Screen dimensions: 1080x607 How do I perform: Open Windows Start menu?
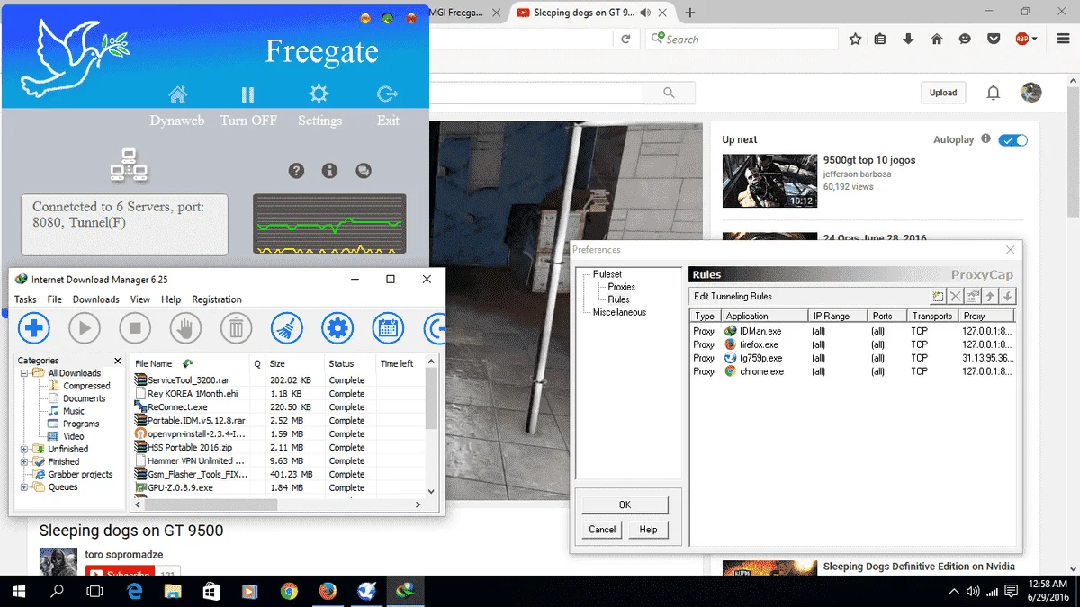pyautogui.click(x=19, y=591)
